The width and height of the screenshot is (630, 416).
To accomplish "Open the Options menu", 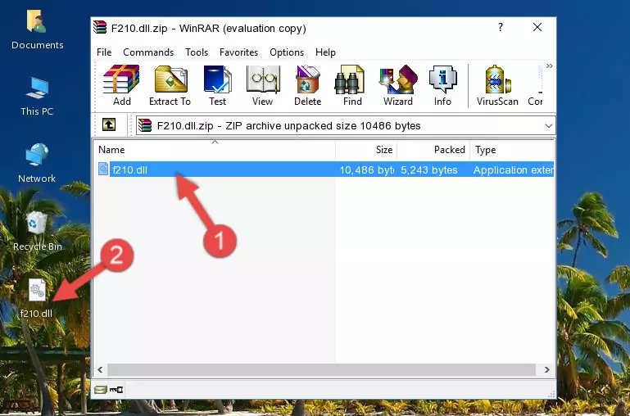I will point(287,52).
